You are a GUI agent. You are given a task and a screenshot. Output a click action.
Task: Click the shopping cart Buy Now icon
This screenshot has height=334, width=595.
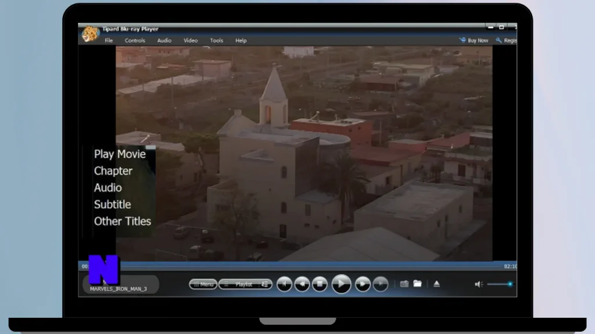point(463,40)
